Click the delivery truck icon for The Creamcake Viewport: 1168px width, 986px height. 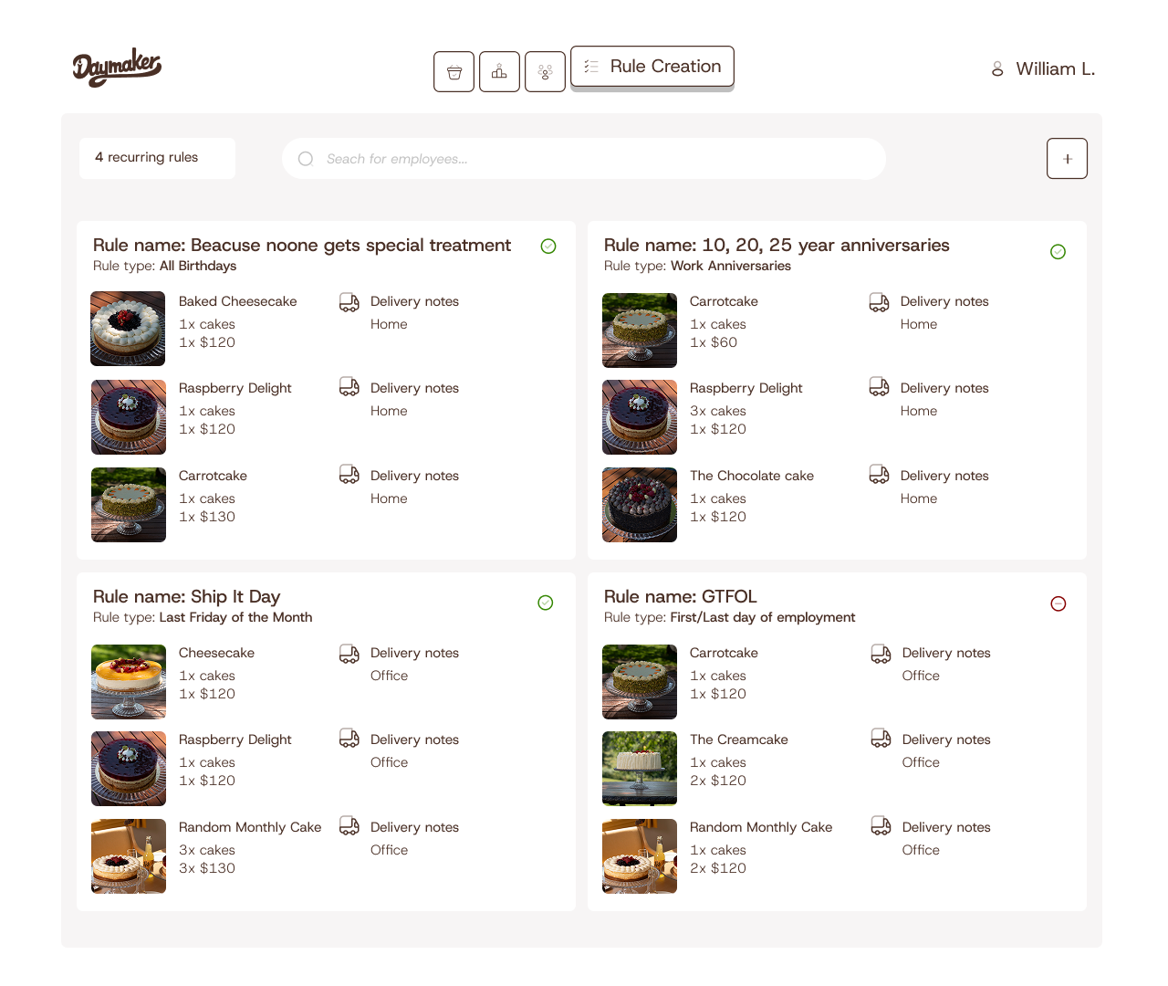(881, 738)
